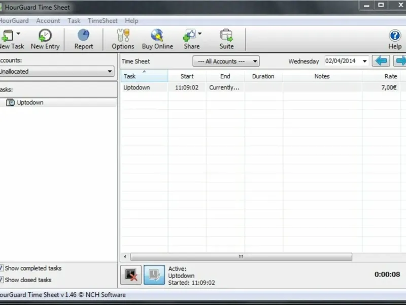Image resolution: width=406 pixels, height=305 pixels.
Task: Click the 11:09:02 start time cell
Action: pyautogui.click(x=187, y=87)
